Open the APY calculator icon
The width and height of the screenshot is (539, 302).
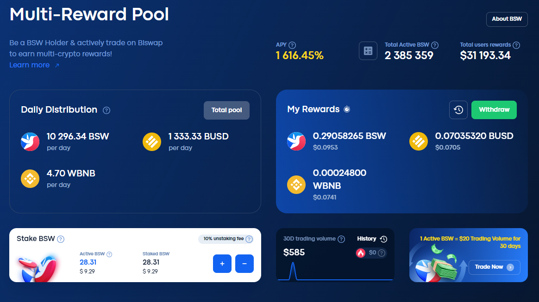(368, 51)
